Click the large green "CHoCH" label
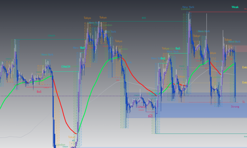The image size is (247, 148). click(x=66, y=67)
